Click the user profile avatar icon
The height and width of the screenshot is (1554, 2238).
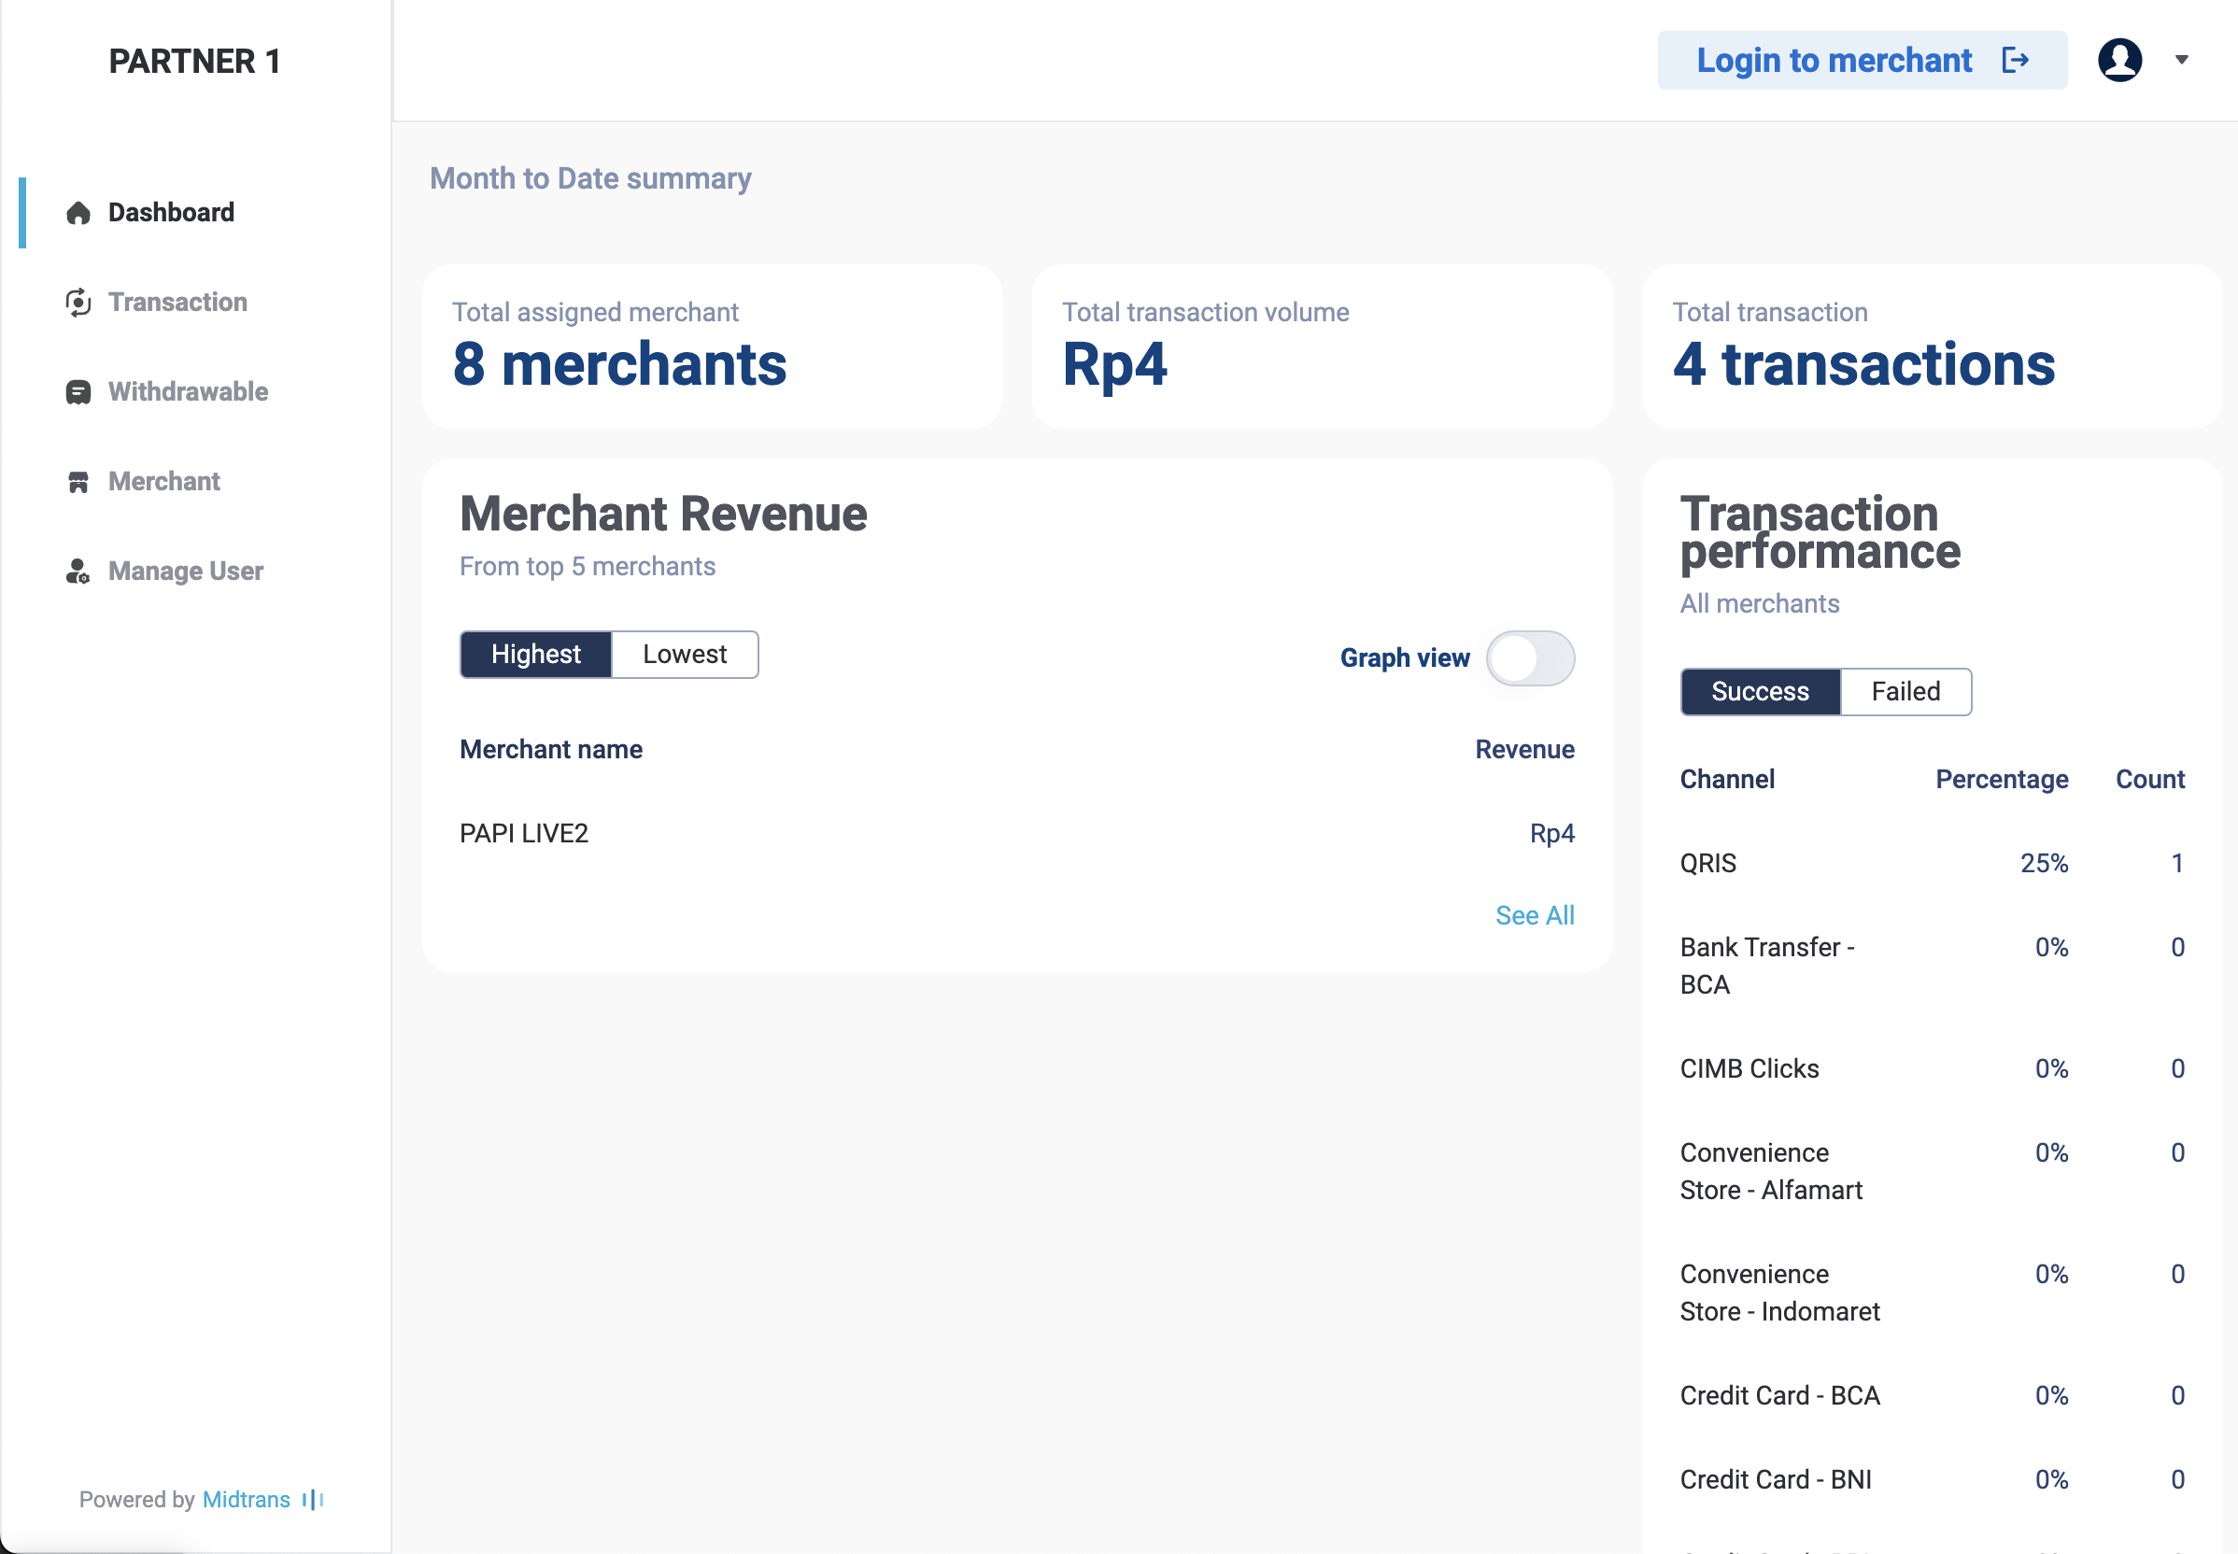(x=2119, y=61)
